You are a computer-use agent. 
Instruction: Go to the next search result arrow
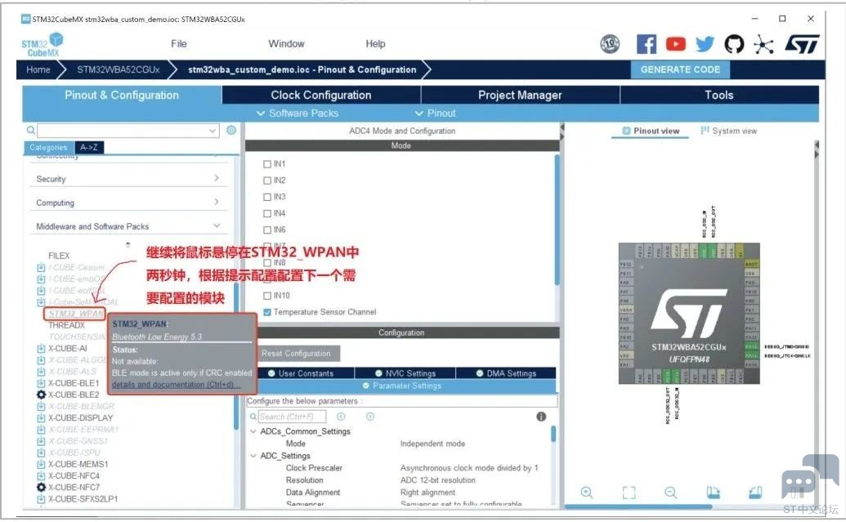[x=370, y=417]
